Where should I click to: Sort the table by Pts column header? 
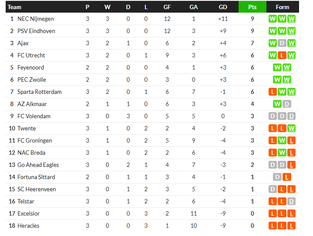[x=252, y=7]
